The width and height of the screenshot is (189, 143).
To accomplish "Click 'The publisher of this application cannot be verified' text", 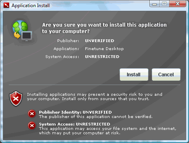I will point(96,117).
